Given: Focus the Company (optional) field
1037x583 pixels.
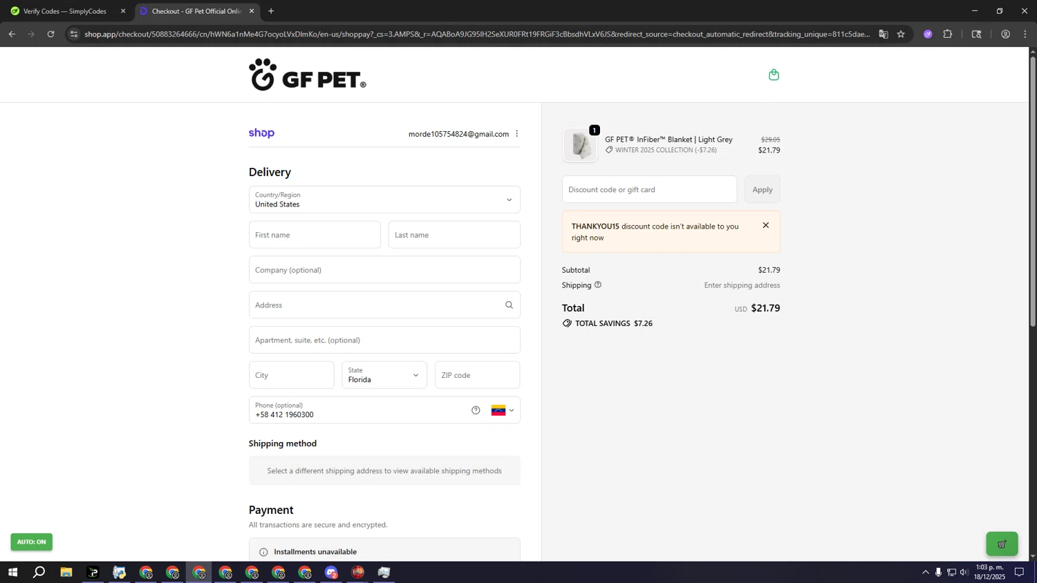Looking at the screenshot, I should 384,270.
